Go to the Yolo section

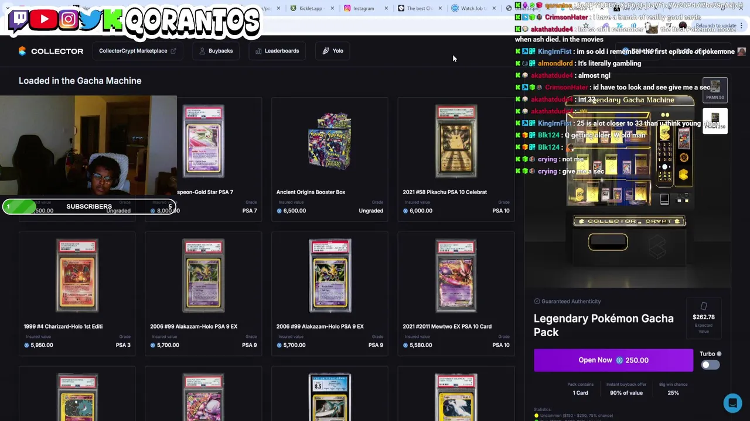[x=333, y=51]
